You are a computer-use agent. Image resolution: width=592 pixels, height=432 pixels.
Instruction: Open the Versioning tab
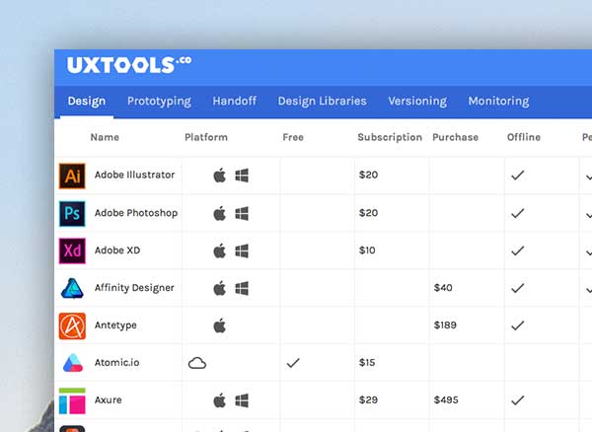pos(417,102)
